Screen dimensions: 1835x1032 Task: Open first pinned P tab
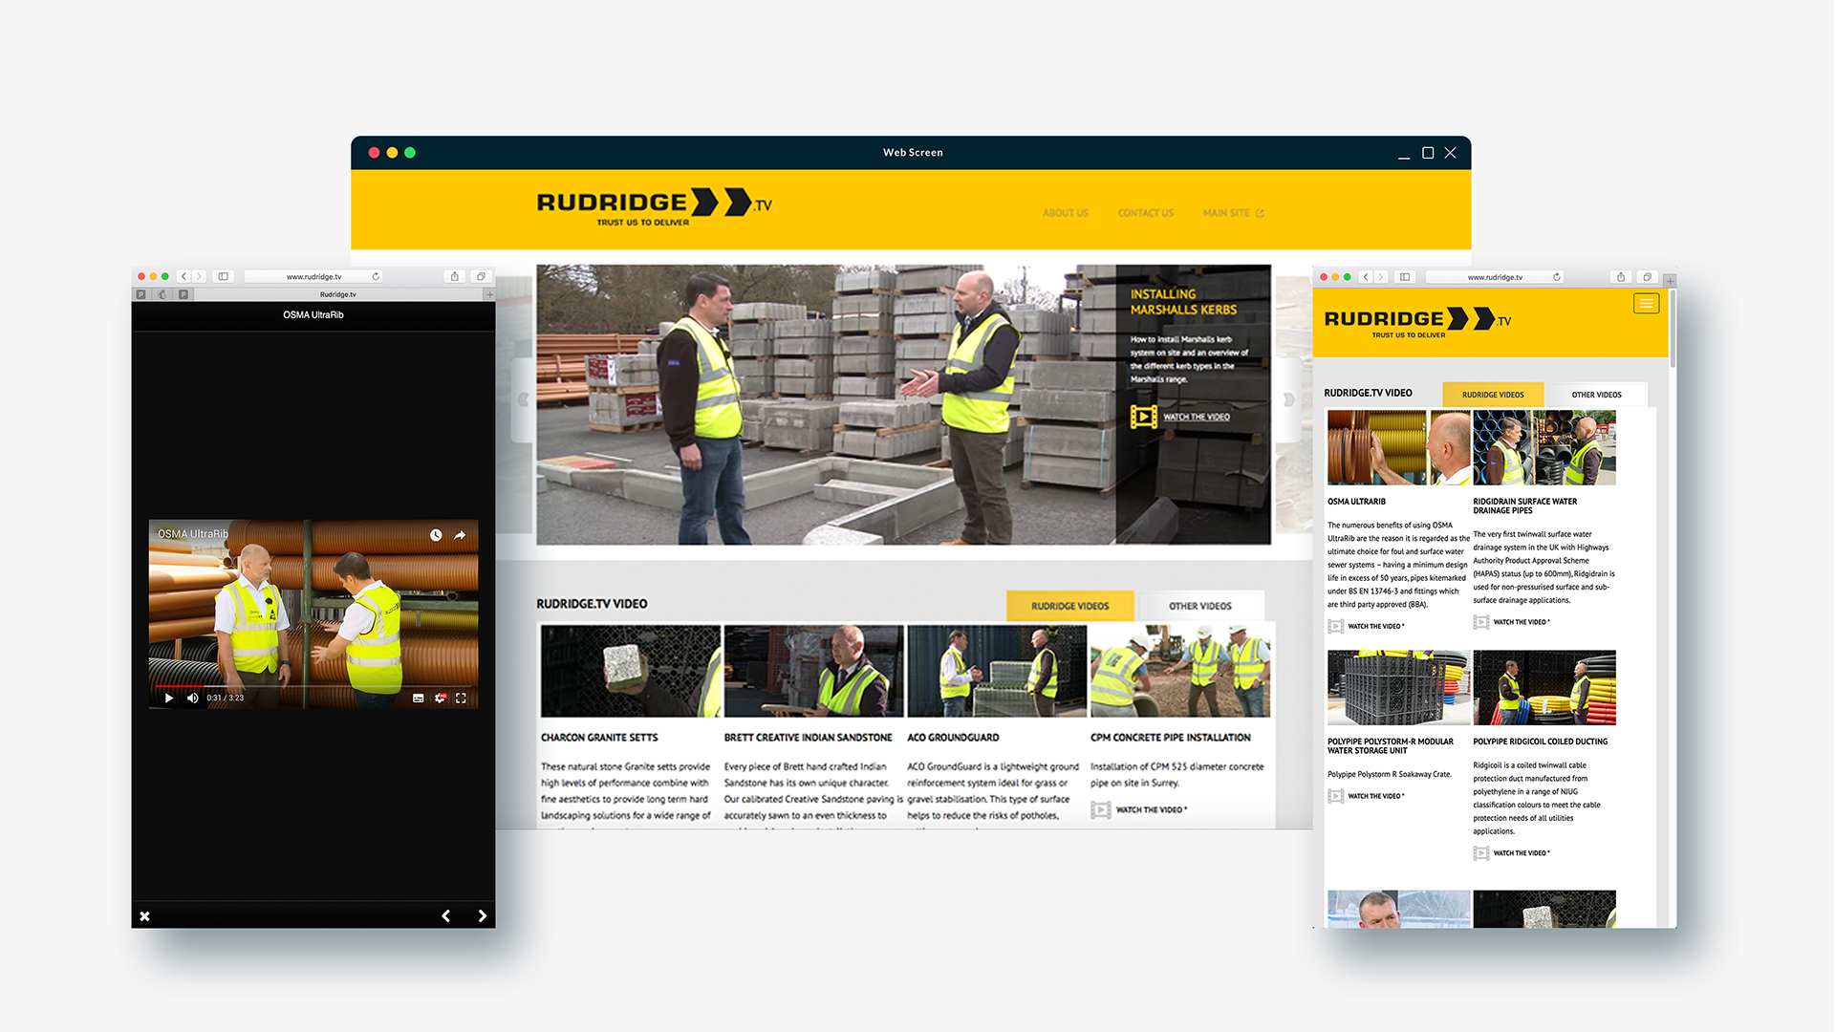(x=141, y=294)
